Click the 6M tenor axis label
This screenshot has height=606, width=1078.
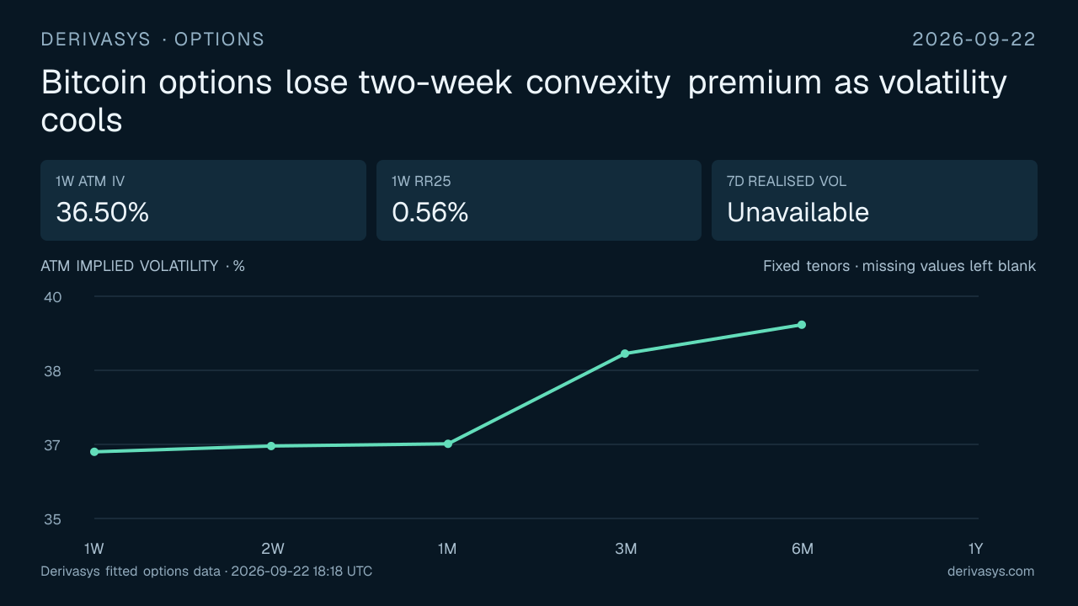point(803,549)
